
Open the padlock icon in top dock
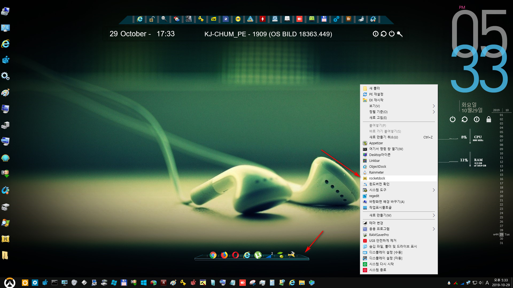point(152,19)
